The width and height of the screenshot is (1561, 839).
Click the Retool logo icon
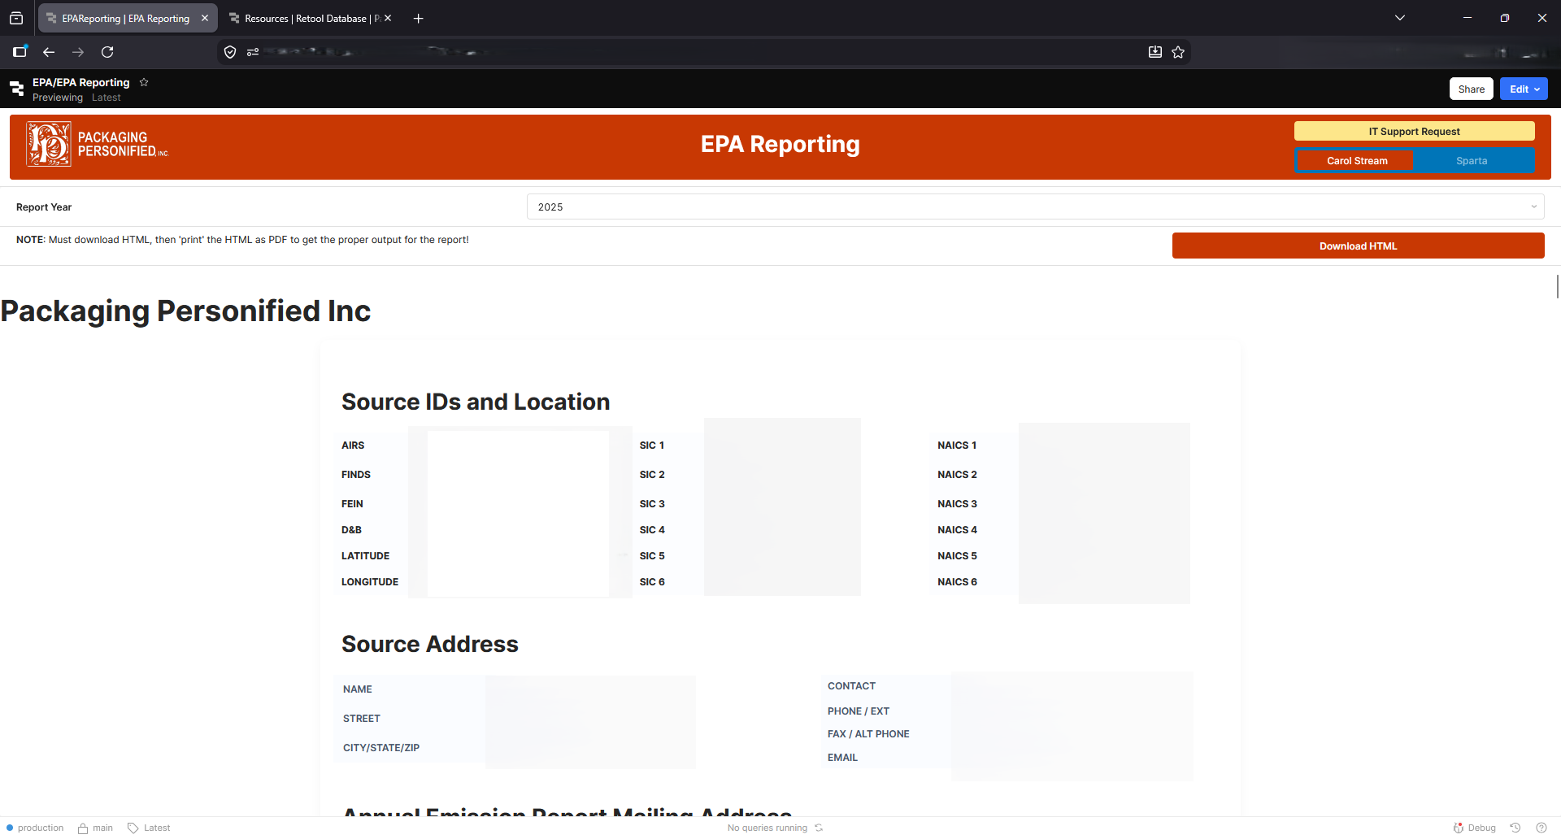(x=16, y=89)
